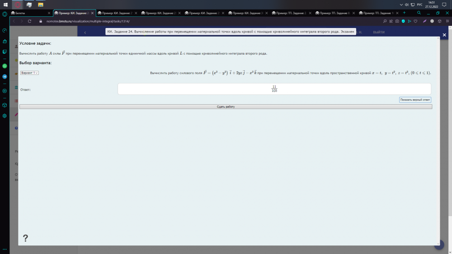Open the share icon in address bar
Screen dimensions: 452x254
tap(391, 21)
